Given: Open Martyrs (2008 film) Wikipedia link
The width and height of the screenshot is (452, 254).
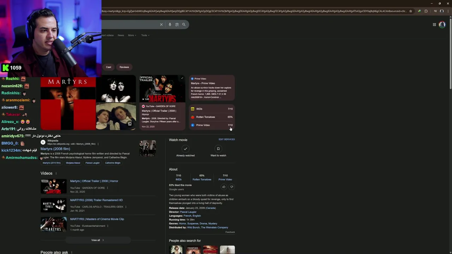Looking at the screenshot, I should point(55,149).
